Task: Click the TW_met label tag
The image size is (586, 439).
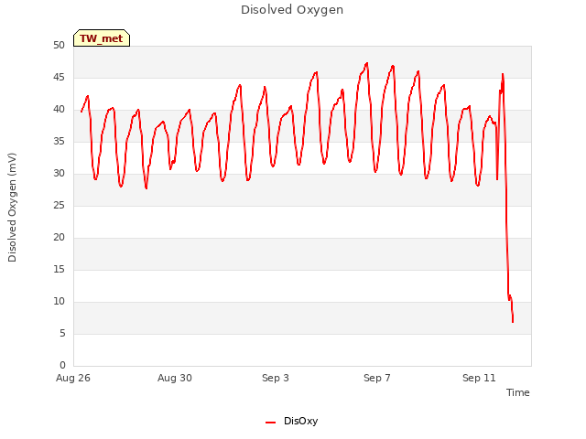Action: 102,38
